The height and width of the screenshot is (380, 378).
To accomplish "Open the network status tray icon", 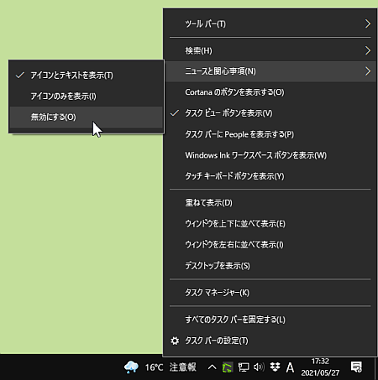I will 244,367.
